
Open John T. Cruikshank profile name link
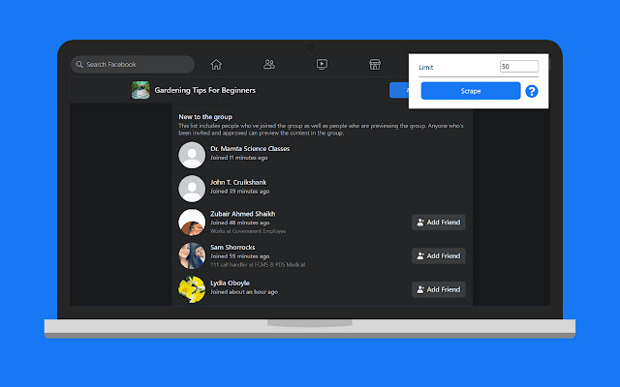(238, 182)
